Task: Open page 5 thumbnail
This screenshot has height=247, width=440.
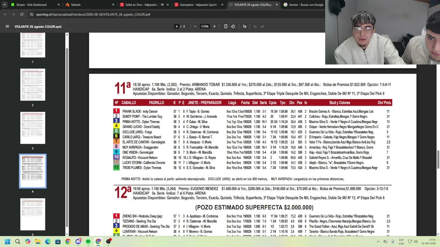Action: tap(33, 214)
